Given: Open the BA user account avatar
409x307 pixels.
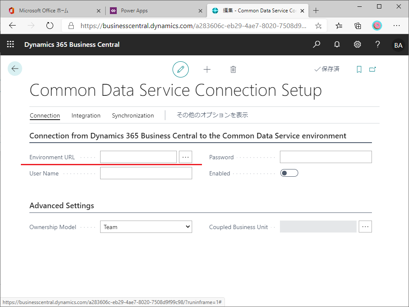Looking at the screenshot, I should (398, 45).
